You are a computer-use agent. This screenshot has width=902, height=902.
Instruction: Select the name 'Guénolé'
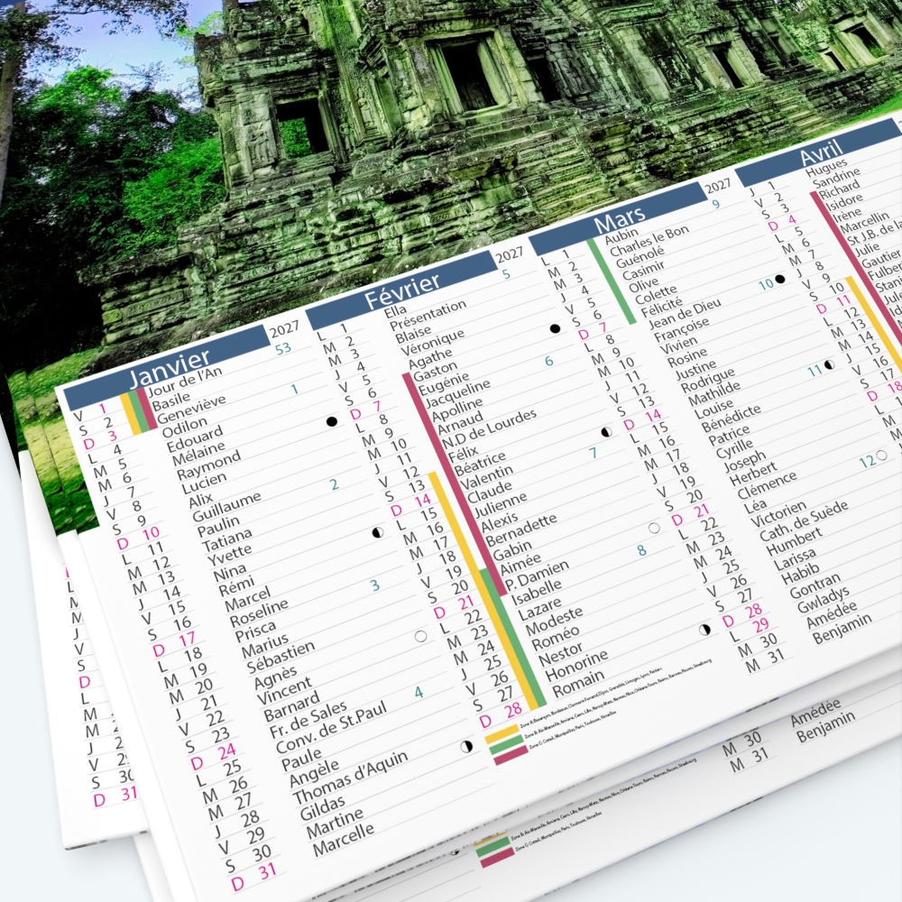[x=640, y=257]
